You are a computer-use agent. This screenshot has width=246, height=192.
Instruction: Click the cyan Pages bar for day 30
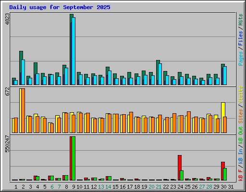pyautogui.click(x=225, y=75)
